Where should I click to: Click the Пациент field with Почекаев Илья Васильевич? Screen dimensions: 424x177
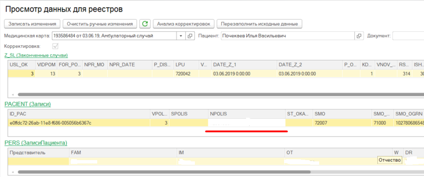coord(287,36)
